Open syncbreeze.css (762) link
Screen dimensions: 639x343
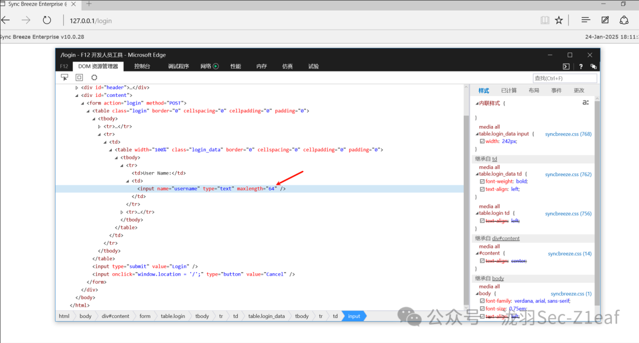click(568, 174)
